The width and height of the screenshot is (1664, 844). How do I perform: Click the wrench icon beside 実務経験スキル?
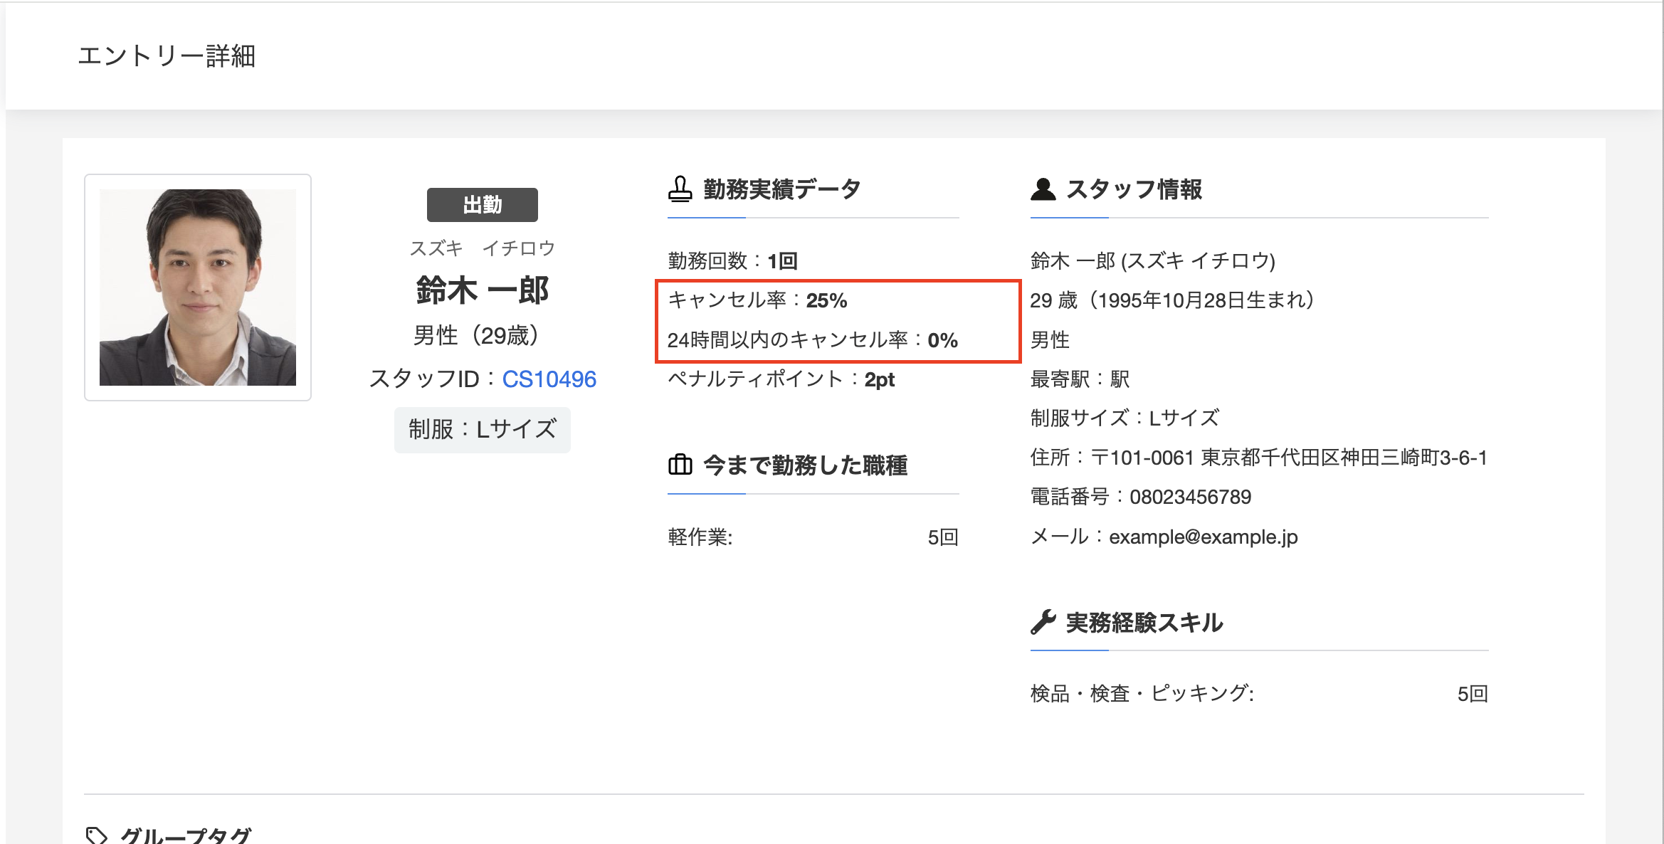coord(1043,622)
